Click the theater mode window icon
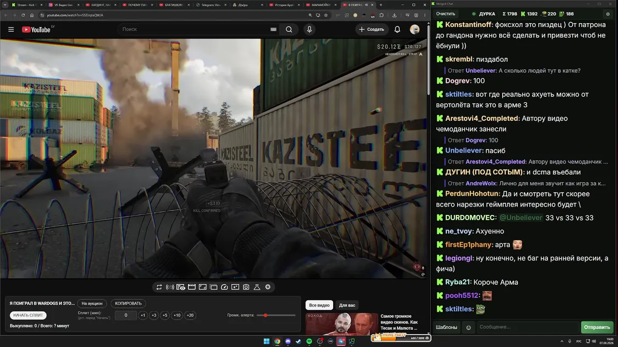Viewport: 618px width, 347px height. pos(213,287)
